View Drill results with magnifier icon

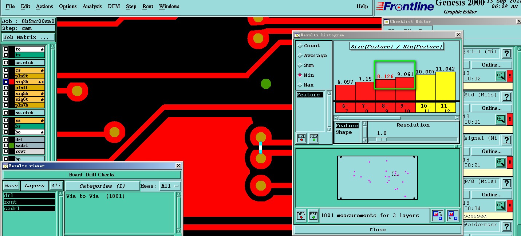pyautogui.click(x=501, y=76)
